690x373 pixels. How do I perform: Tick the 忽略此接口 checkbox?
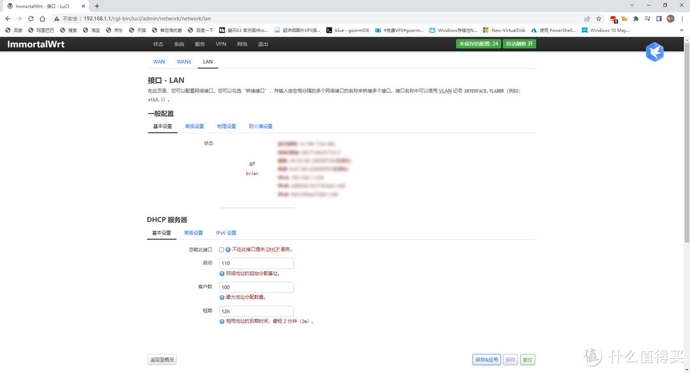click(x=222, y=249)
